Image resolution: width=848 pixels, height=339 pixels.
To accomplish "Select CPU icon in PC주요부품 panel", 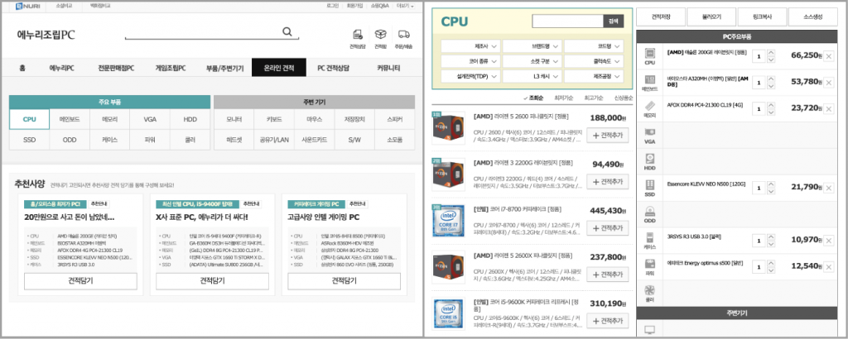I will click(649, 55).
